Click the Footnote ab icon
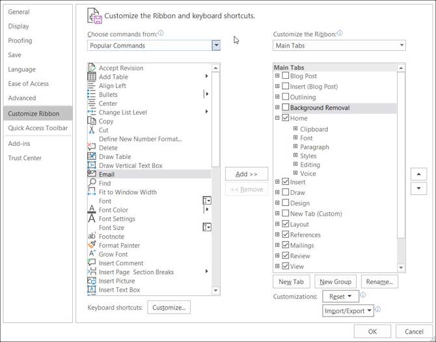436x342 pixels. point(92,236)
